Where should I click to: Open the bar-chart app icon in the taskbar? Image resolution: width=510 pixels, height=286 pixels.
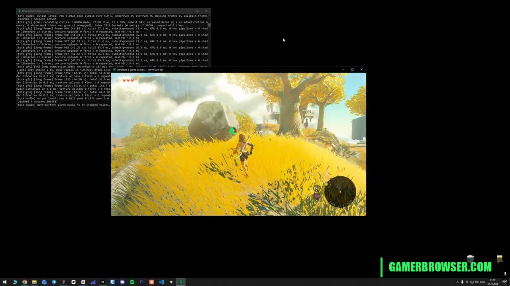point(93,282)
